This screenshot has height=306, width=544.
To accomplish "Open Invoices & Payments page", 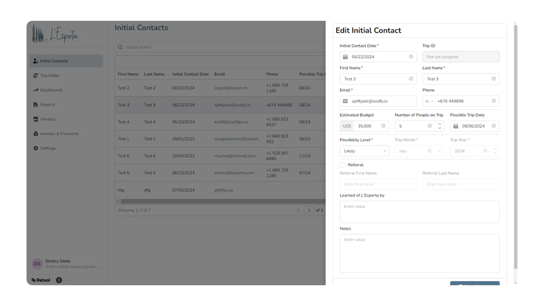I will coord(66,134).
